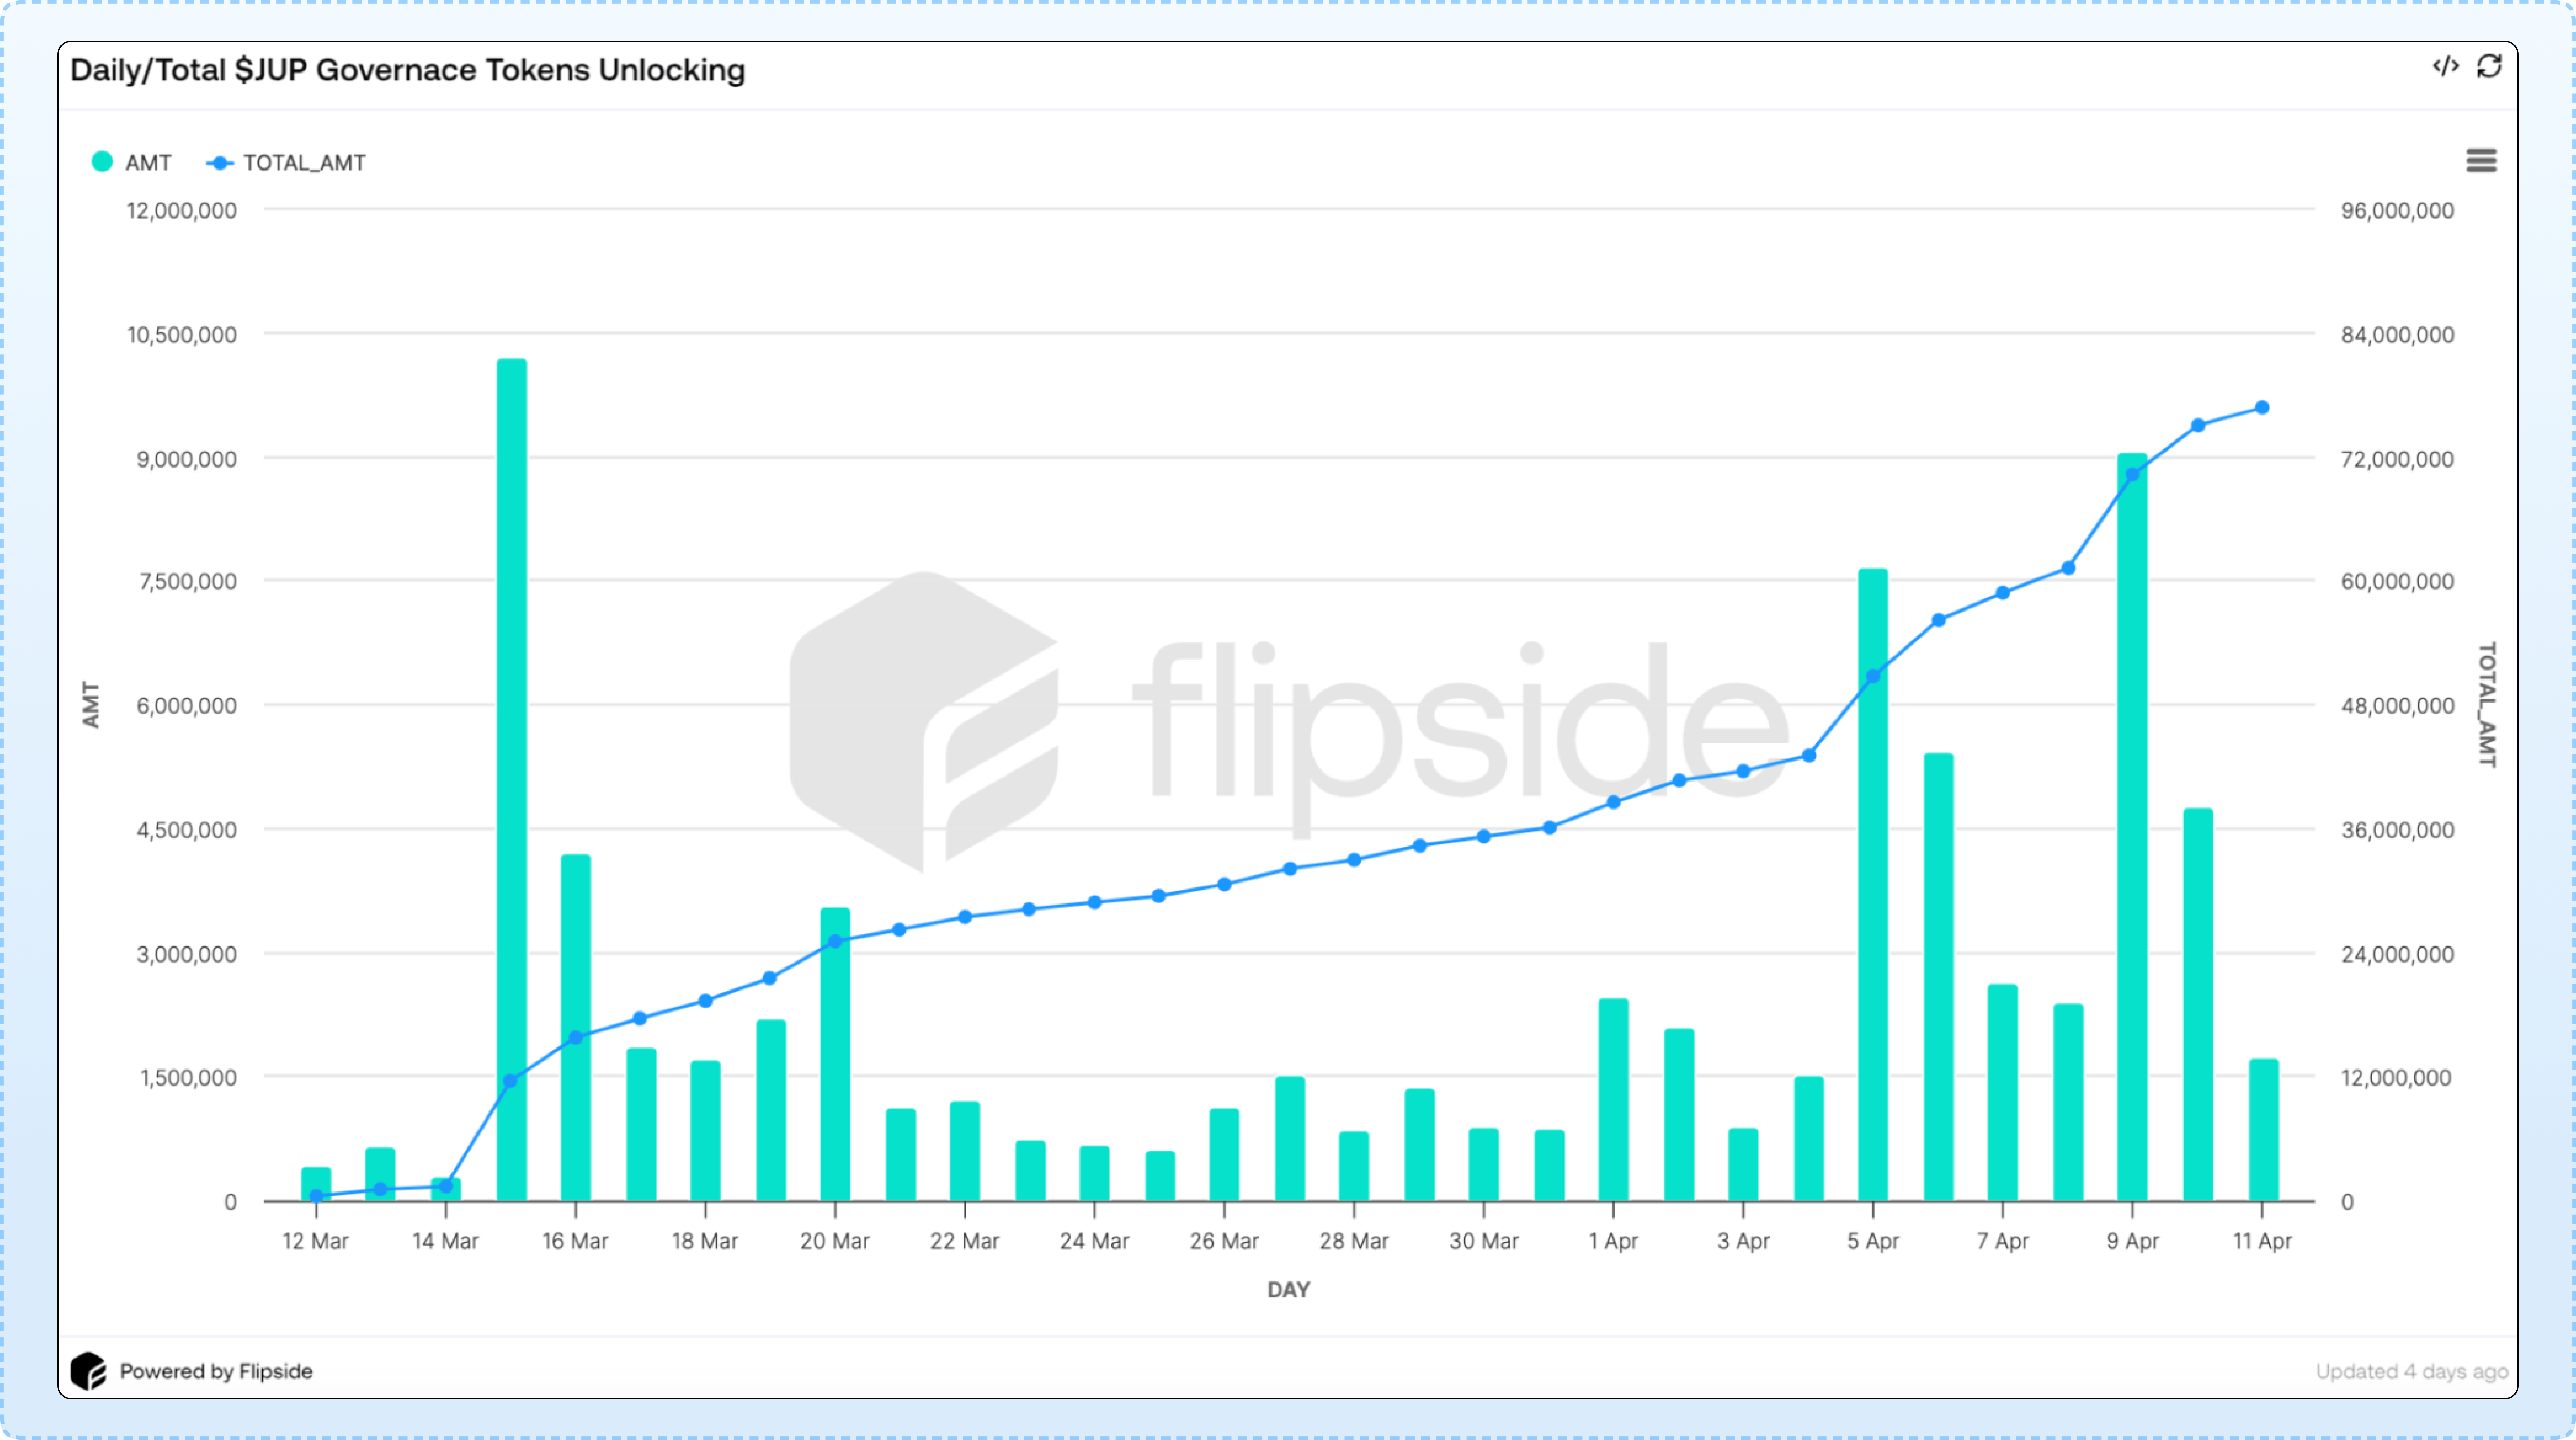
Task: Click the 10 Apr AMT bar
Action: (2198, 1004)
